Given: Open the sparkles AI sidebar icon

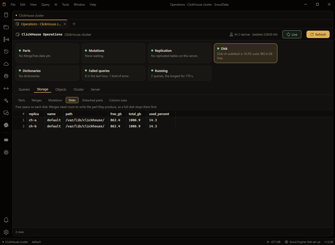Looking at the screenshot, I should point(6,101).
